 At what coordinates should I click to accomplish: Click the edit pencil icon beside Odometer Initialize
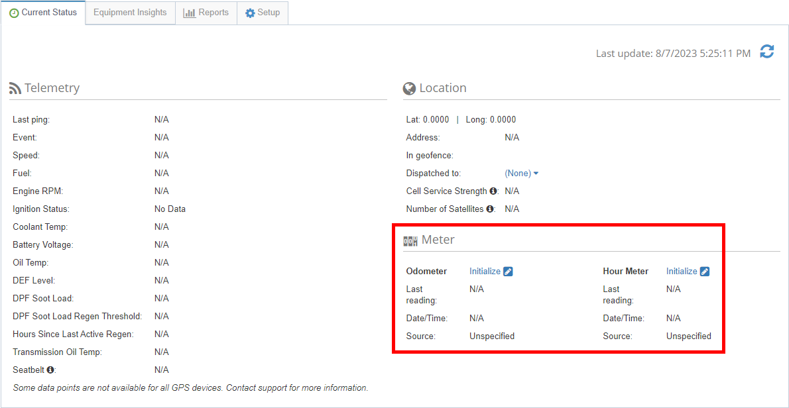508,271
